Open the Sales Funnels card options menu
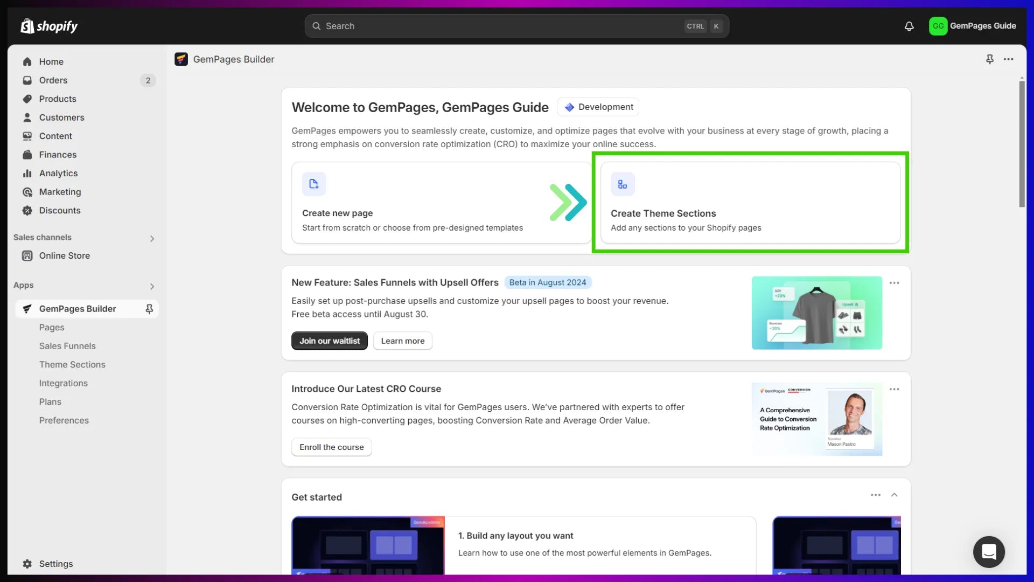Image resolution: width=1034 pixels, height=582 pixels. [x=895, y=283]
